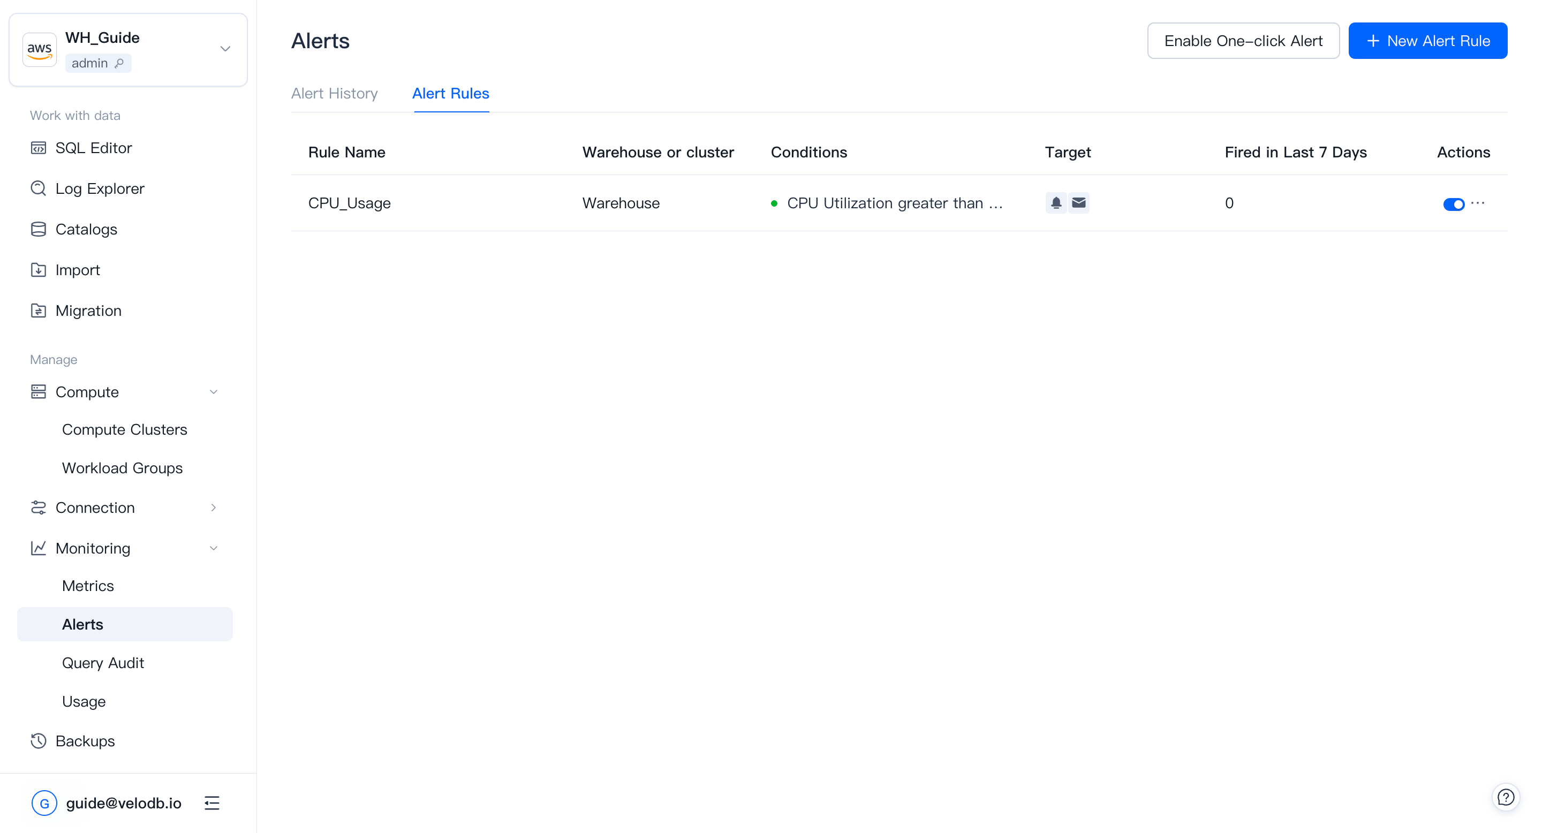Select the Migration icon in the sidebar

point(39,311)
